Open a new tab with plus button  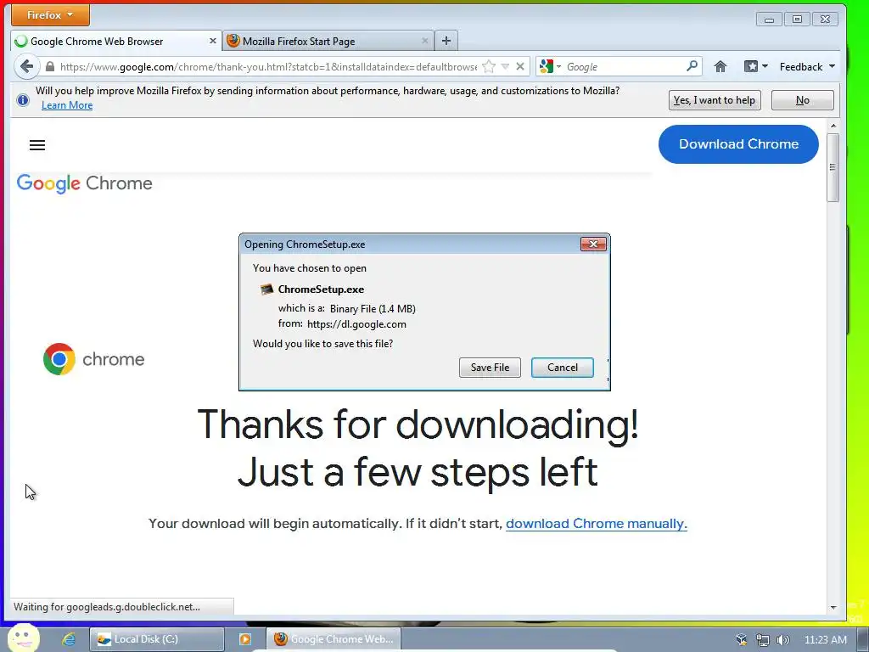(x=446, y=41)
